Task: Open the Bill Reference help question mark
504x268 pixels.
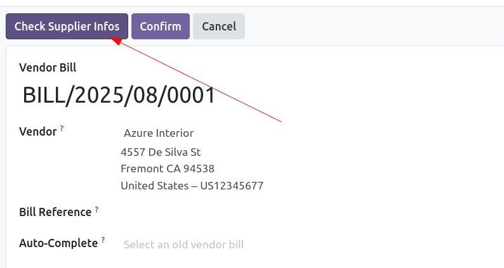Action: [x=96, y=210]
